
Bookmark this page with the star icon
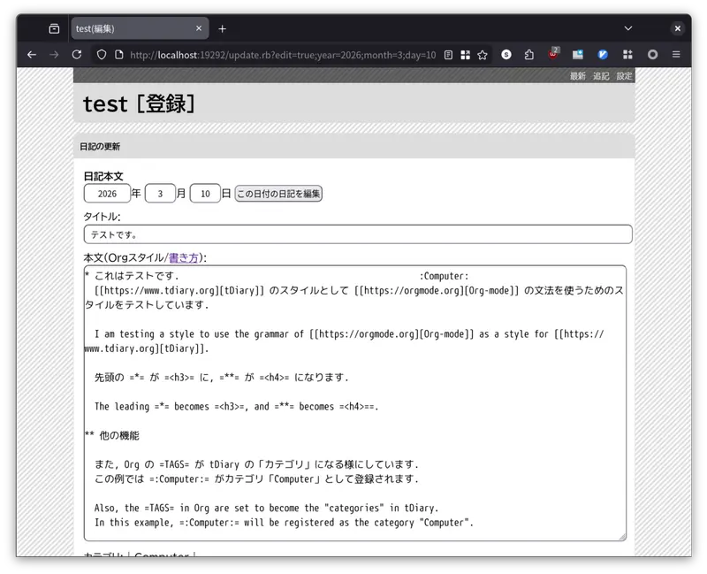[483, 55]
